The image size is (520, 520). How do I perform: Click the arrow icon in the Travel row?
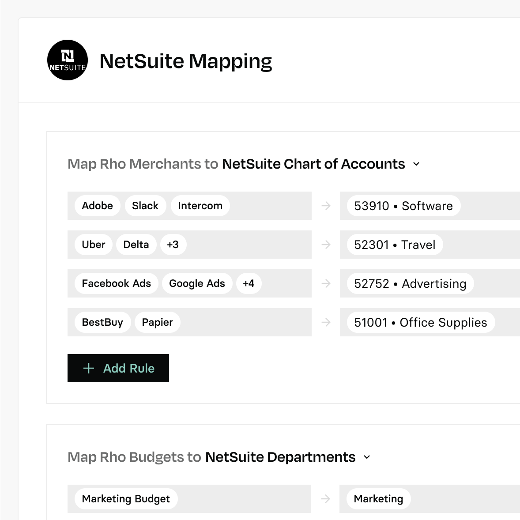pyautogui.click(x=326, y=245)
